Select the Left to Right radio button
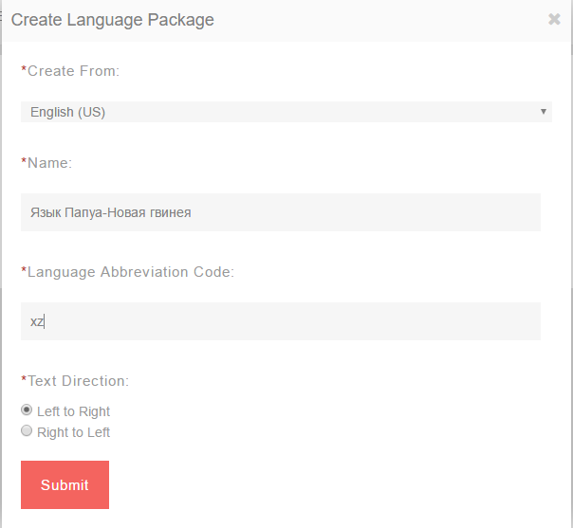Screen dimensions: 573x528 click(x=27, y=410)
